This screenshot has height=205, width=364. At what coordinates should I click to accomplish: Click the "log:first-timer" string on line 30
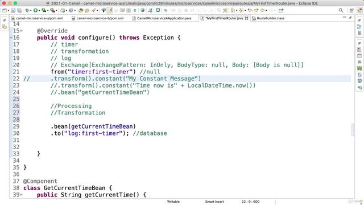pyautogui.click(x=93, y=133)
